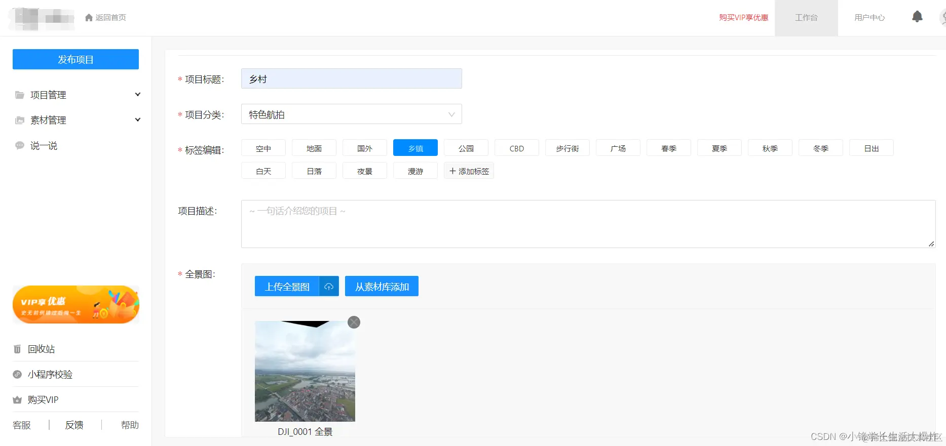Click the VIP享优惠 orange banner

[x=76, y=304]
